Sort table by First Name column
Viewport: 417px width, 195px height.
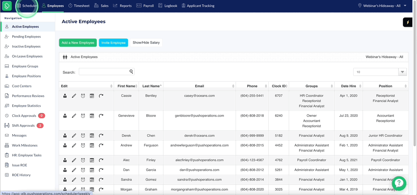tap(126, 86)
